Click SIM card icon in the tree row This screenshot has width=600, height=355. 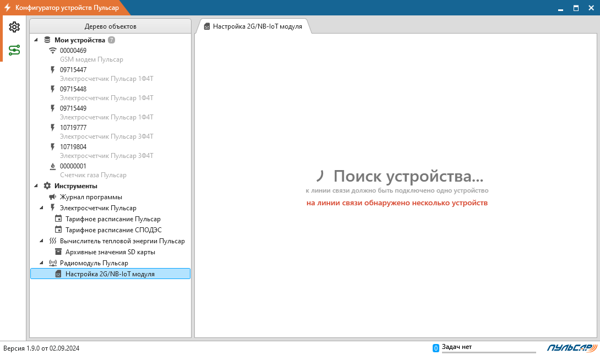point(58,274)
